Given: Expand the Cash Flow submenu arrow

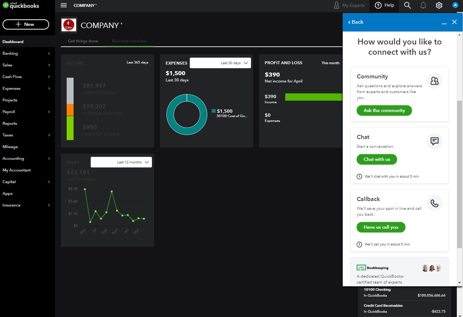Looking at the screenshot, I should pyautogui.click(x=49, y=77).
